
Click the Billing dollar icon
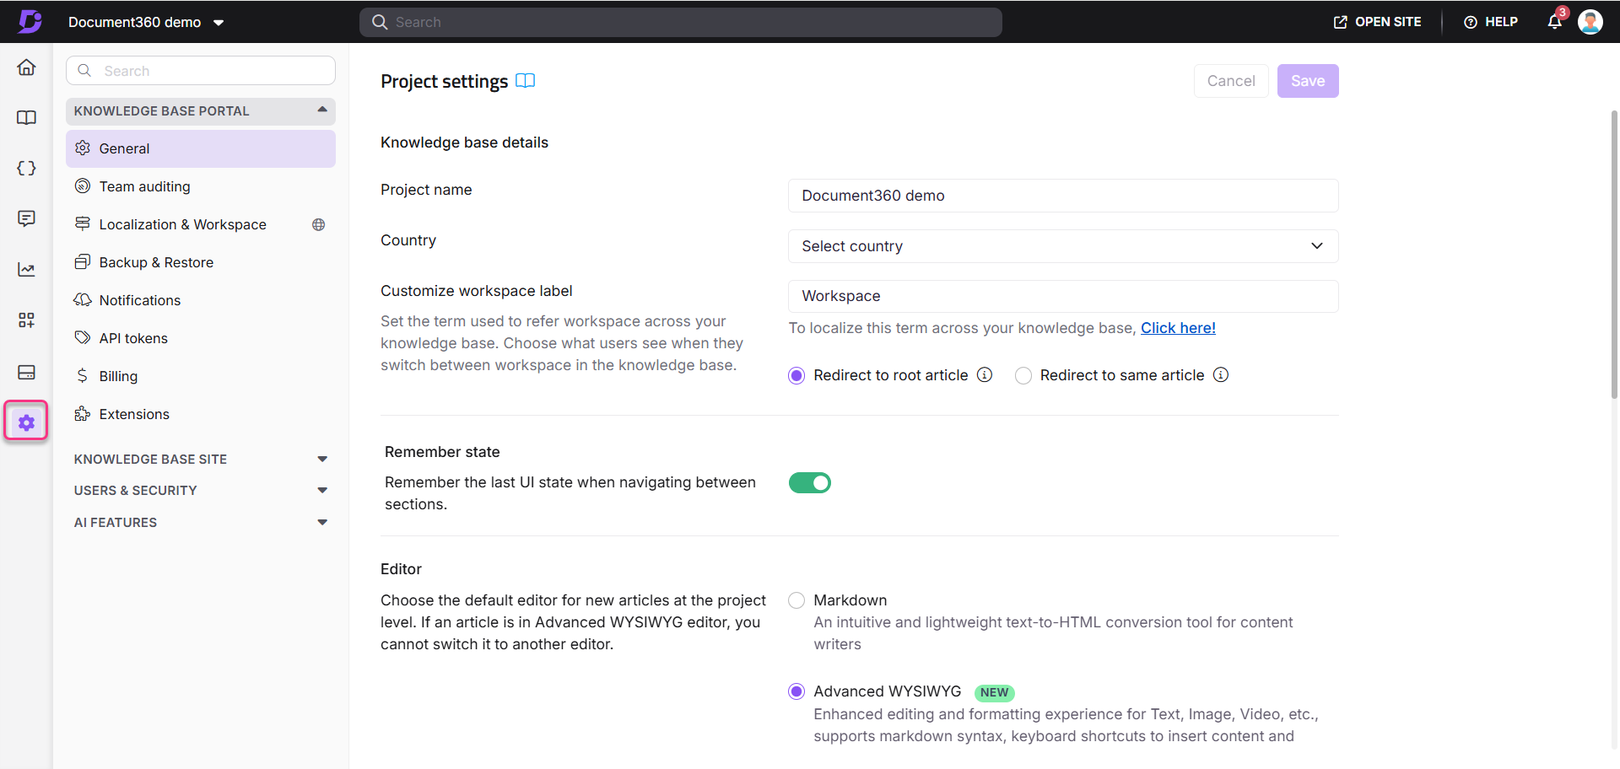[x=83, y=376]
